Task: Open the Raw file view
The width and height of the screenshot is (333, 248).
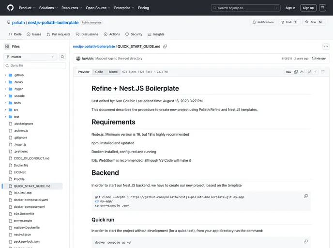Action: (288, 72)
